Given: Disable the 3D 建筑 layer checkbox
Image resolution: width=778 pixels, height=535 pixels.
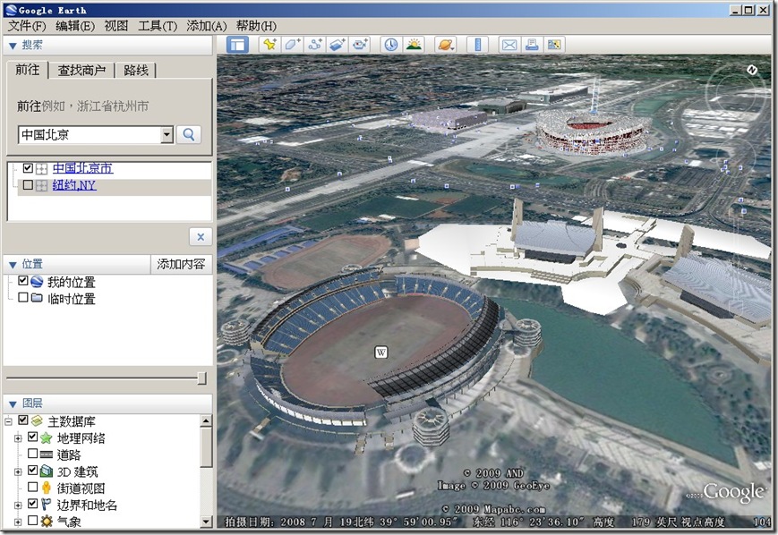Looking at the screenshot, I should (33, 470).
